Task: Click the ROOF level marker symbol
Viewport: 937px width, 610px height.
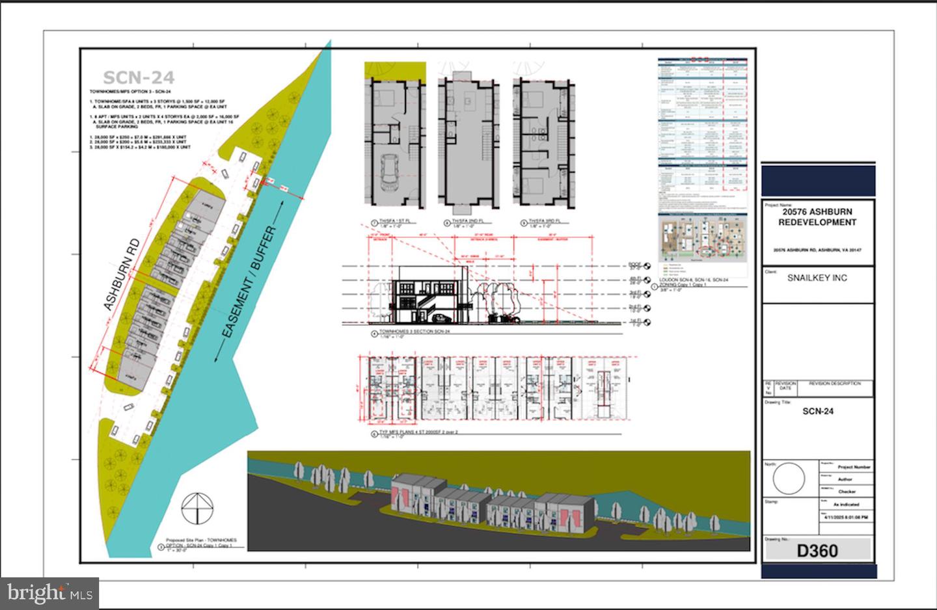Action: 646,266
